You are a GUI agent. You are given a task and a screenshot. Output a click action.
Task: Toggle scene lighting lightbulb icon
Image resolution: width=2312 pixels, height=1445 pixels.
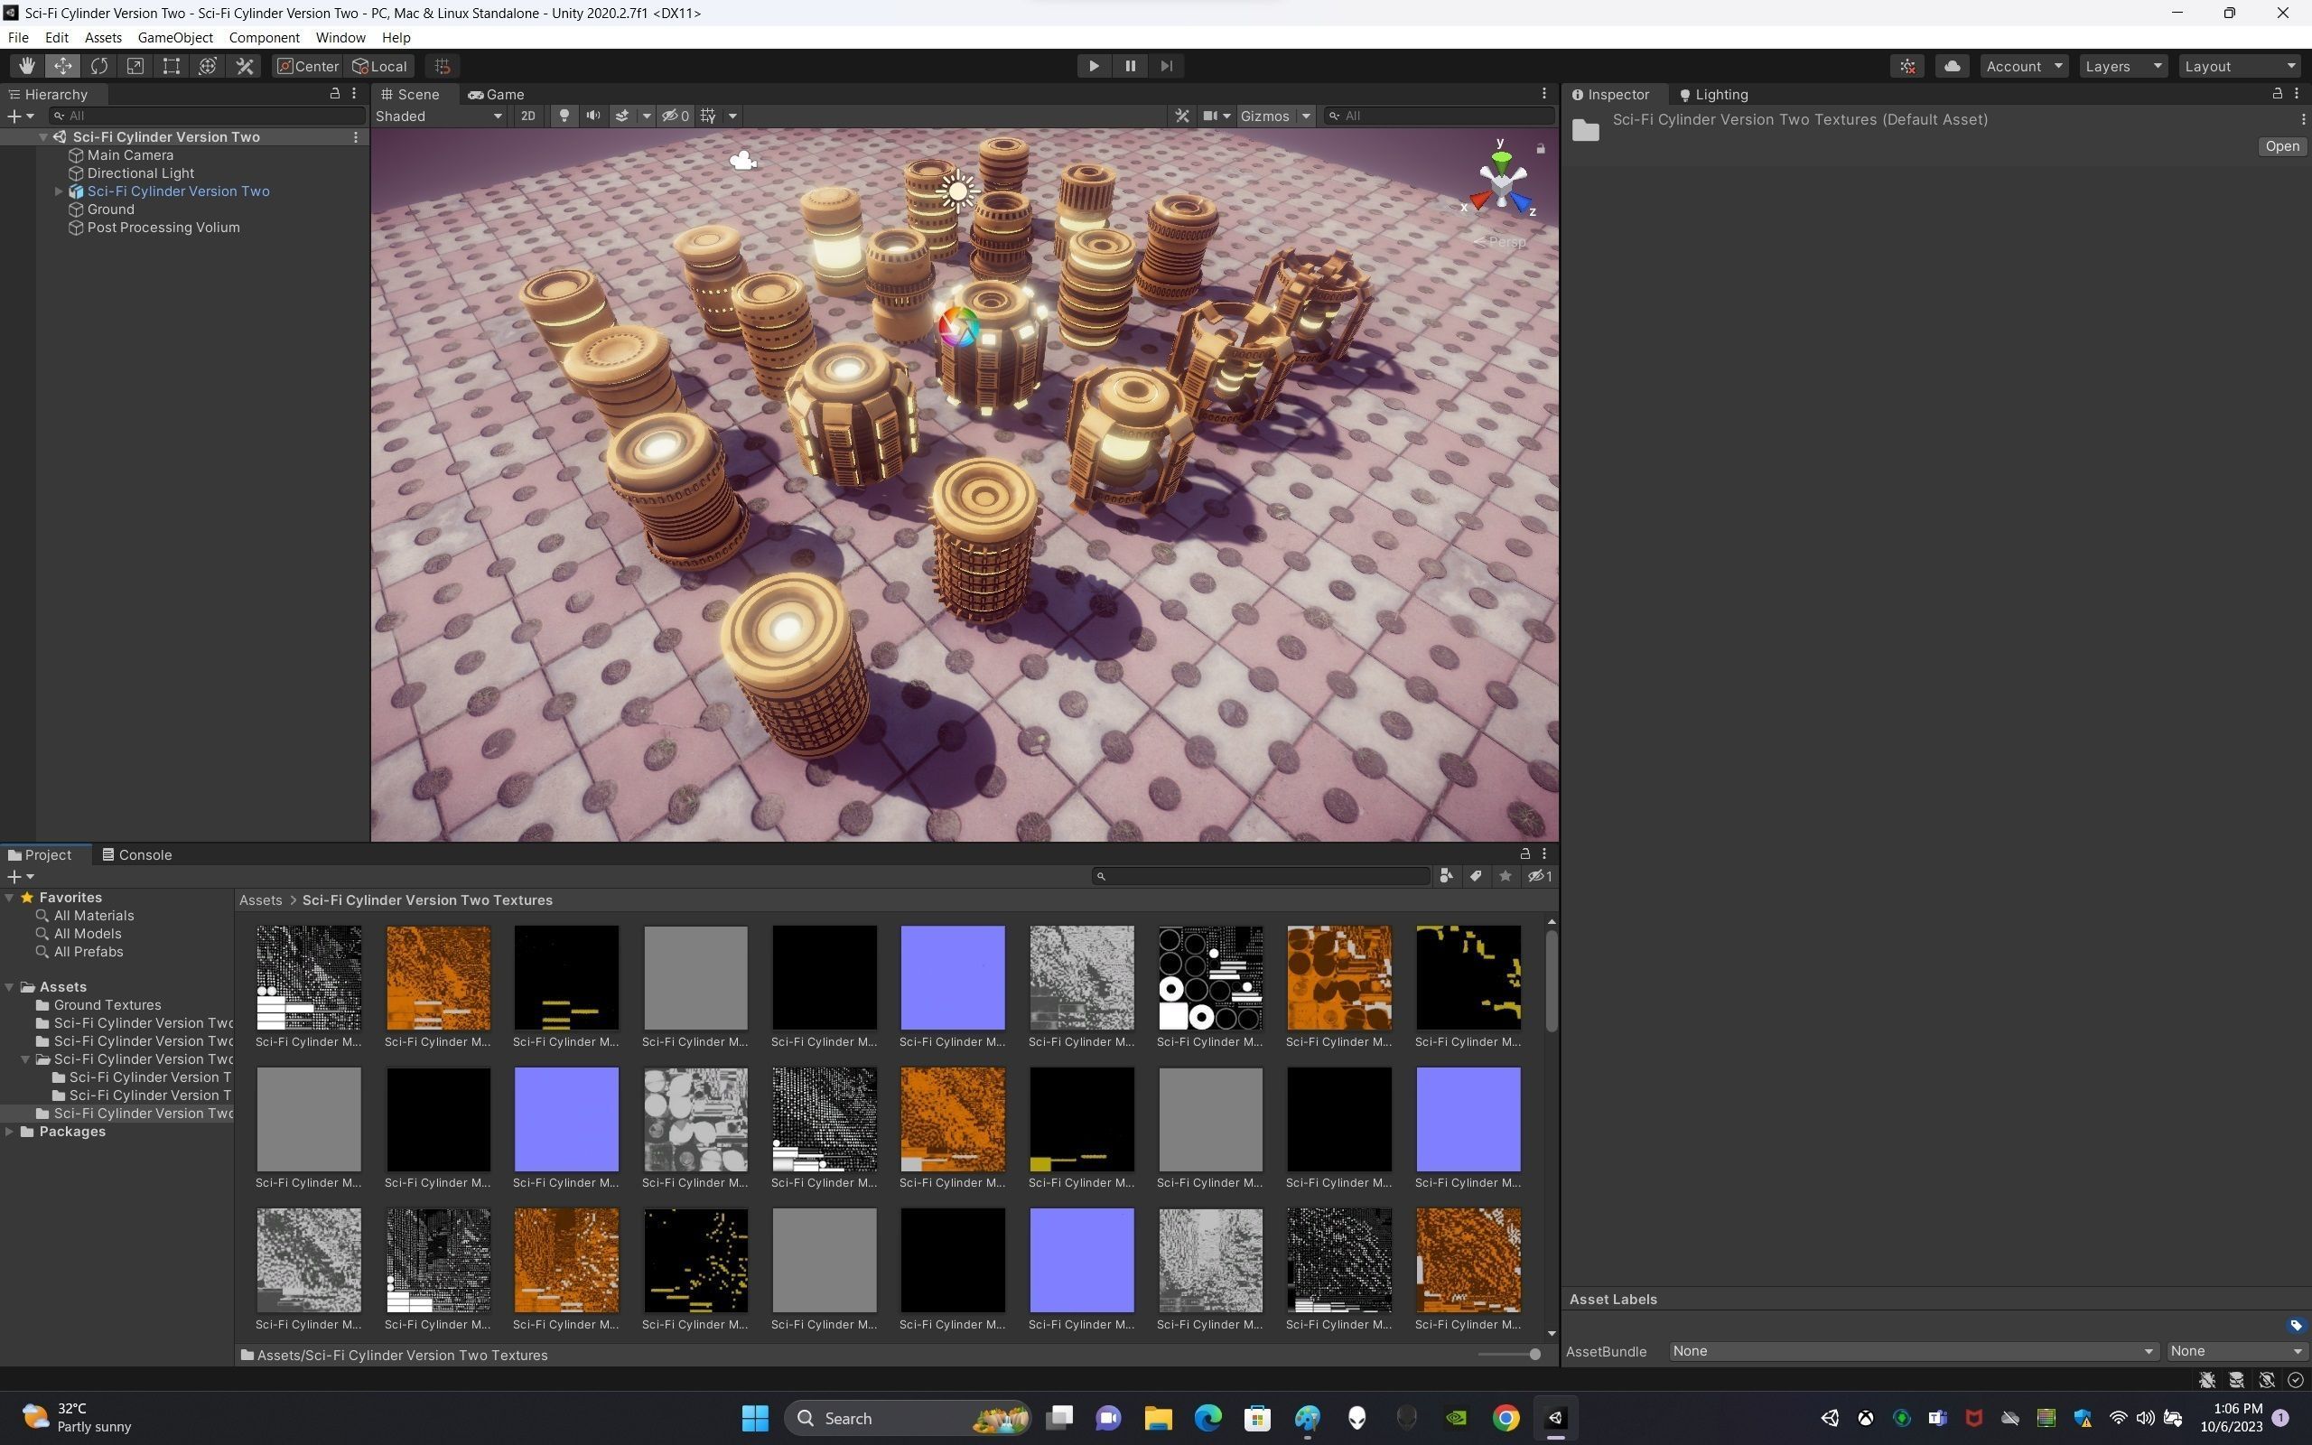pyautogui.click(x=564, y=116)
